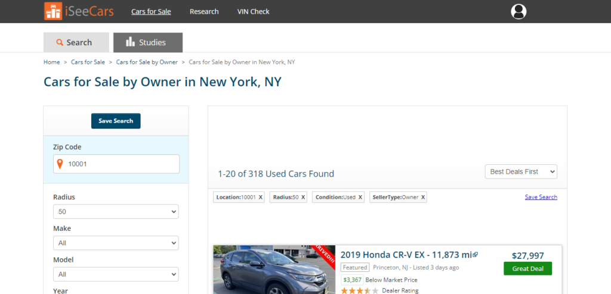611x294 pixels.
Task: Click the page heading Cars for Sale by Owner
Action: [x=162, y=82]
